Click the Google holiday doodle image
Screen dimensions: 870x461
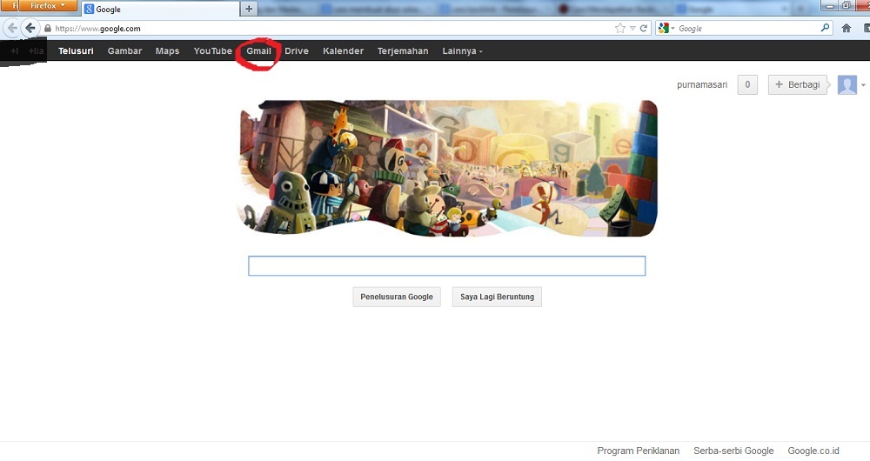(x=448, y=168)
